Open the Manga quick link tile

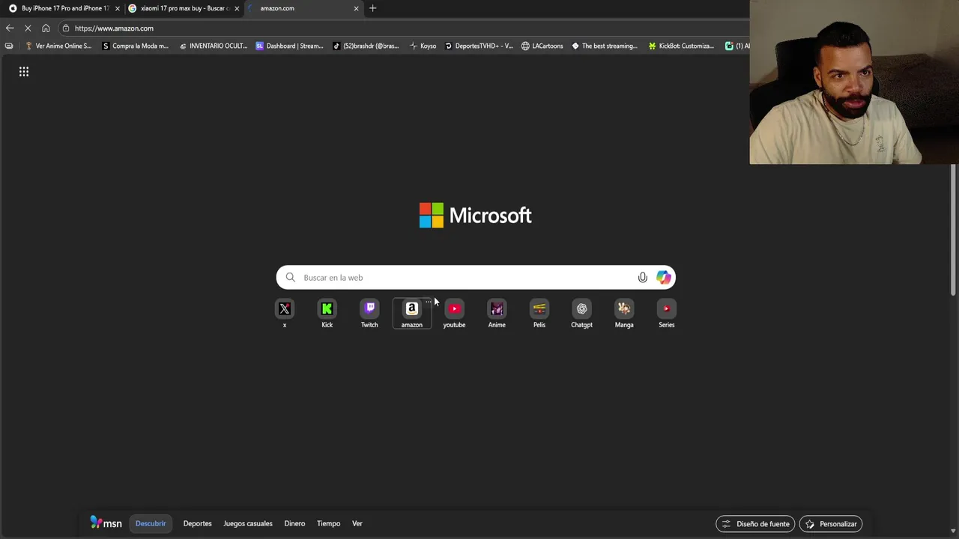click(624, 314)
